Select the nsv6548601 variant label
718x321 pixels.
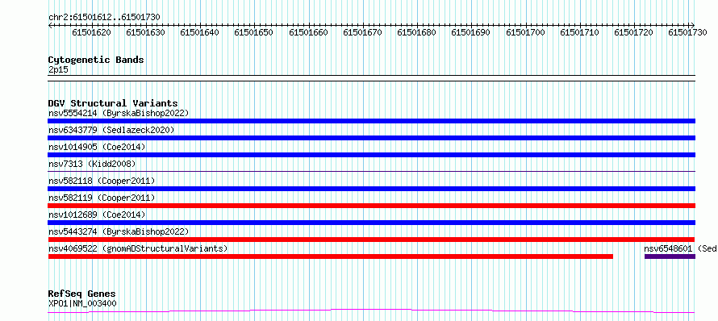pyautogui.click(x=680, y=248)
